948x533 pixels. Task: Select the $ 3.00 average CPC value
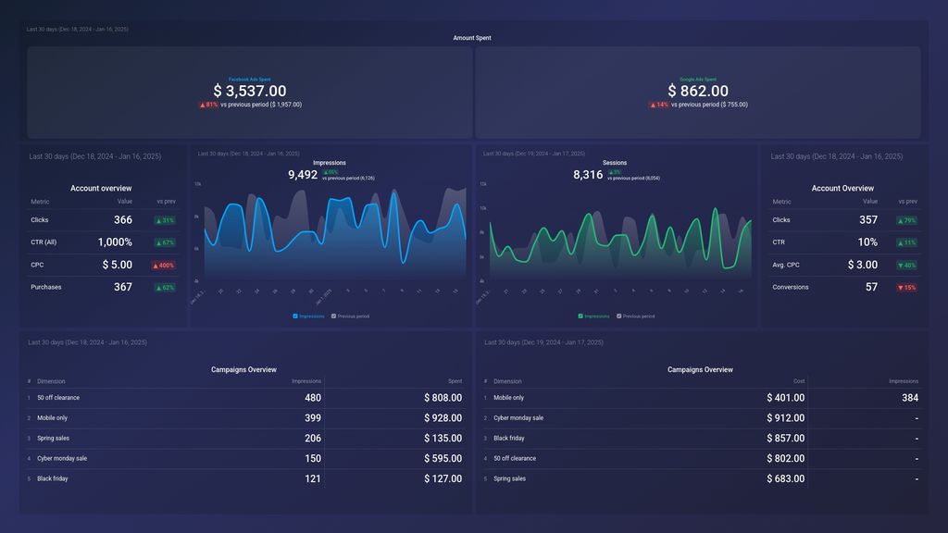tap(863, 265)
